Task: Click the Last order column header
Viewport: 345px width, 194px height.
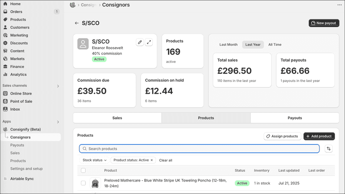Action: tap(316, 170)
